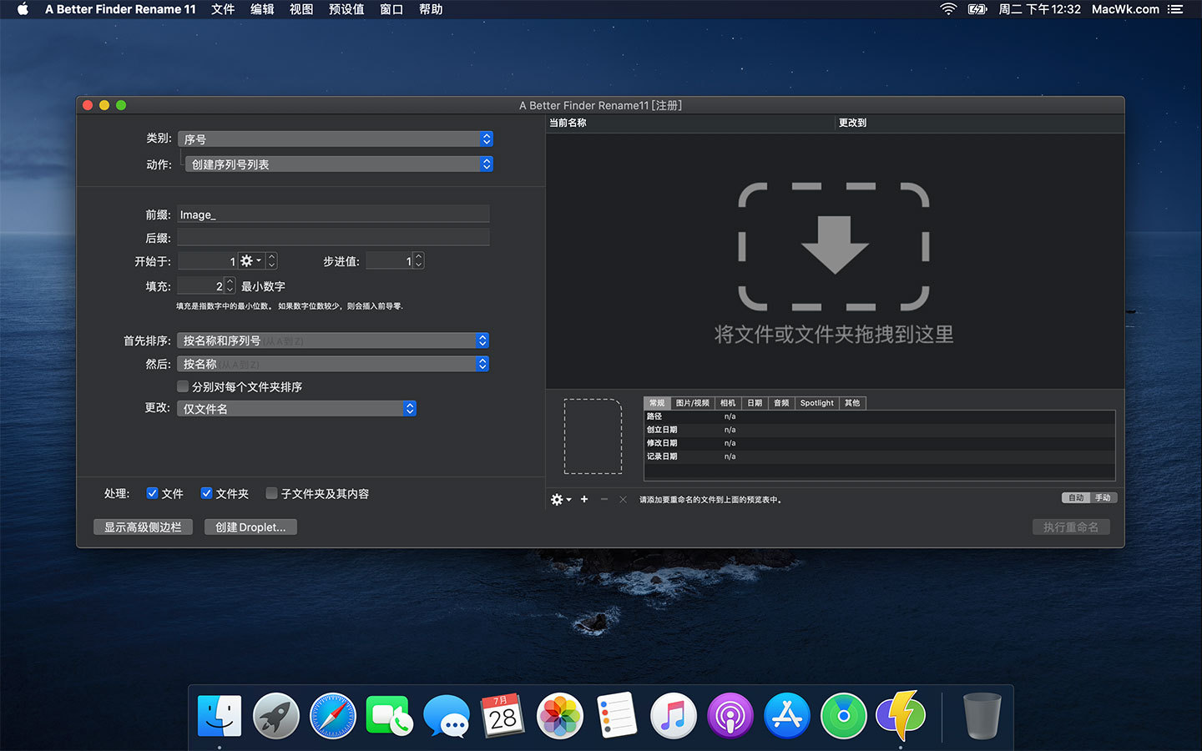Enable the 子文件夹及其内容 checkbox
This screenshot has width=1202, height=751.
[x=271, y=493]
